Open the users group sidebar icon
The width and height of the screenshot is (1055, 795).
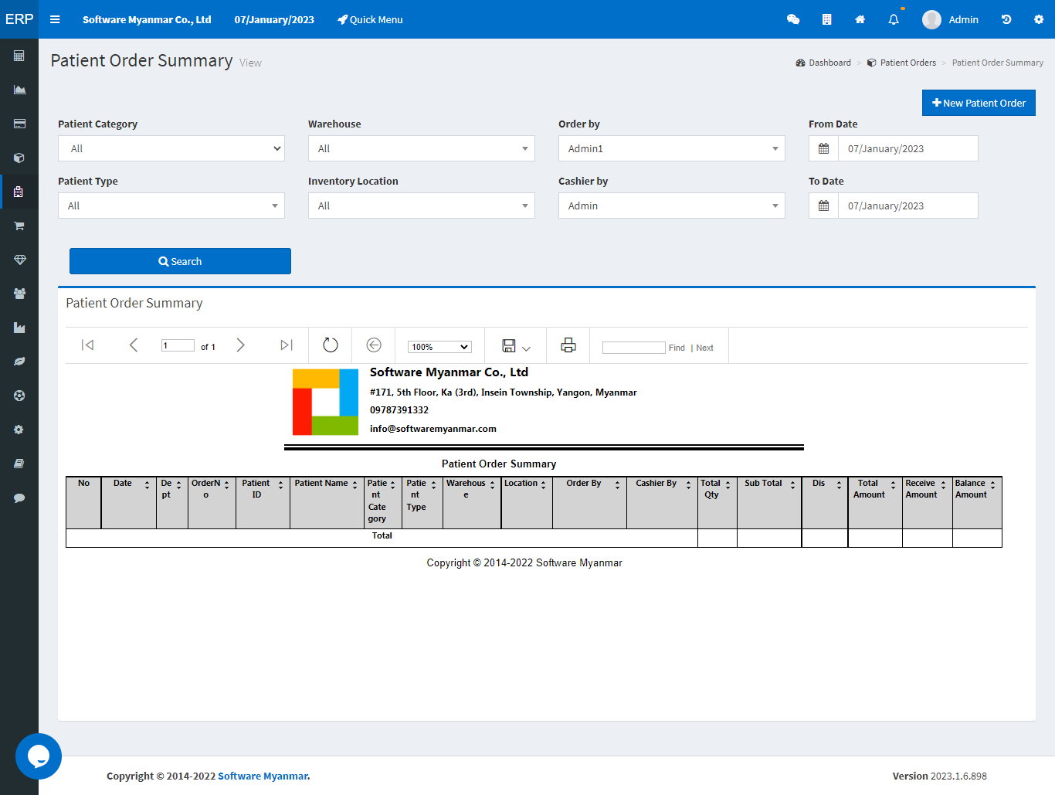pos(19,294)
